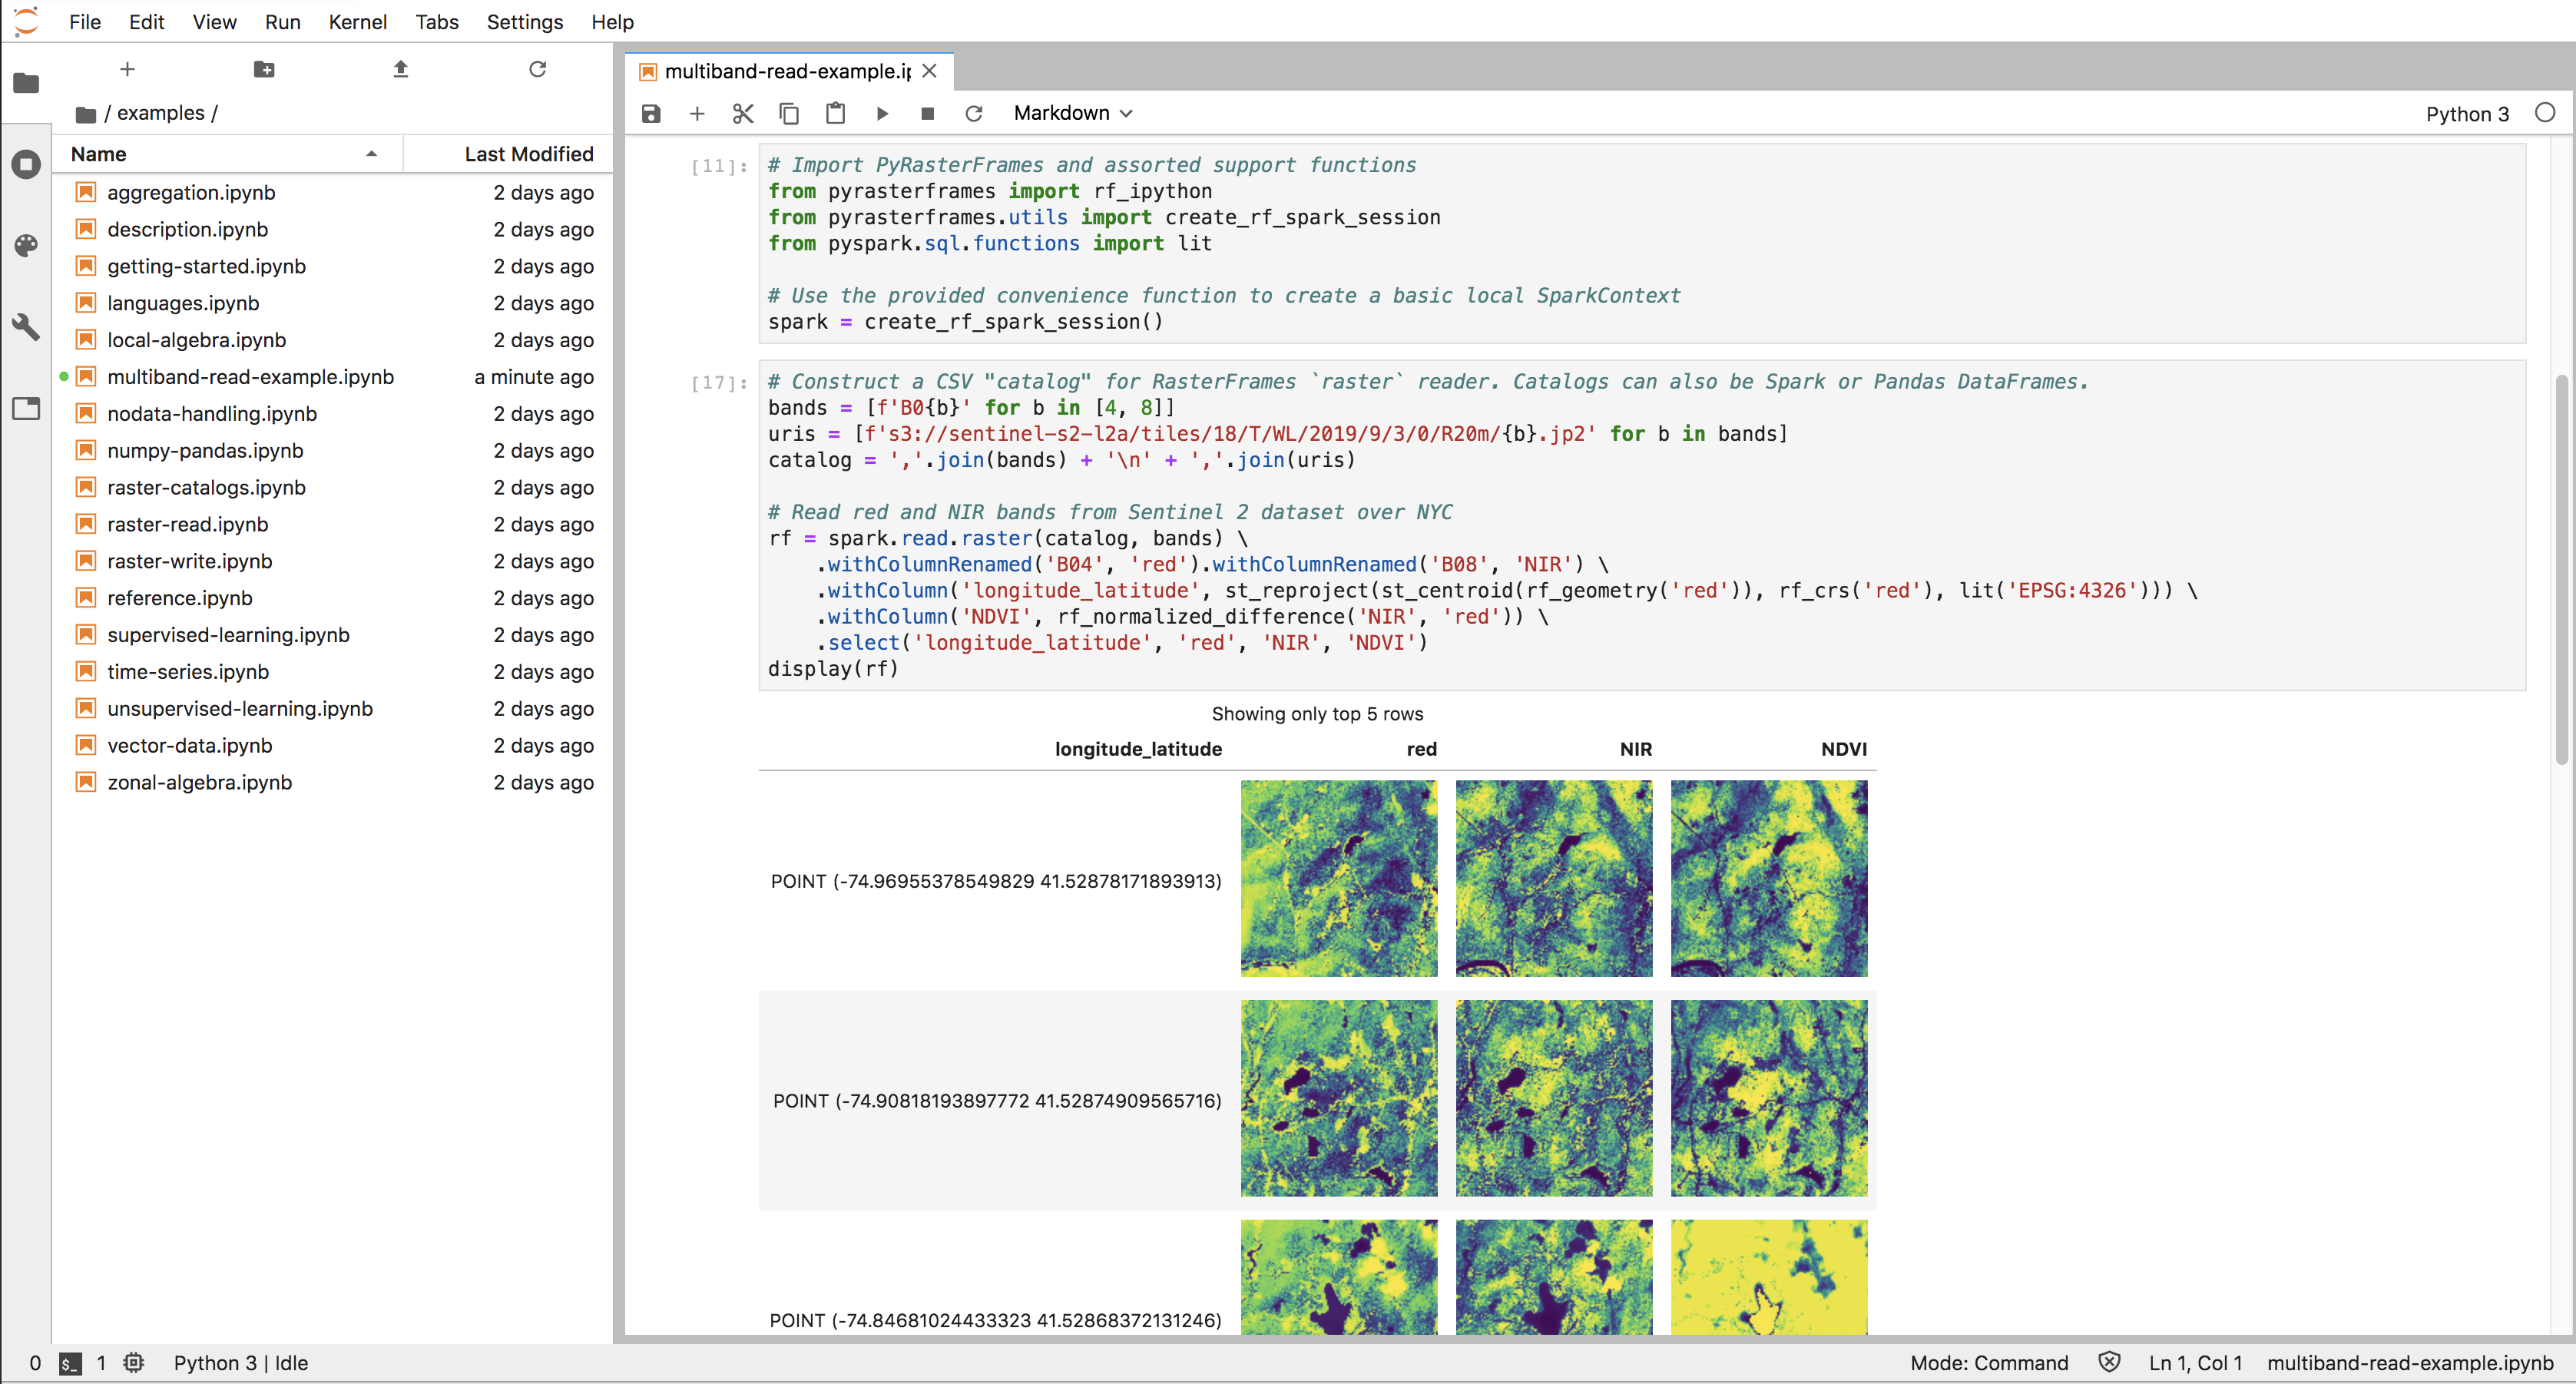Toggle the notebook trust shield icon

[2109, 1362]
